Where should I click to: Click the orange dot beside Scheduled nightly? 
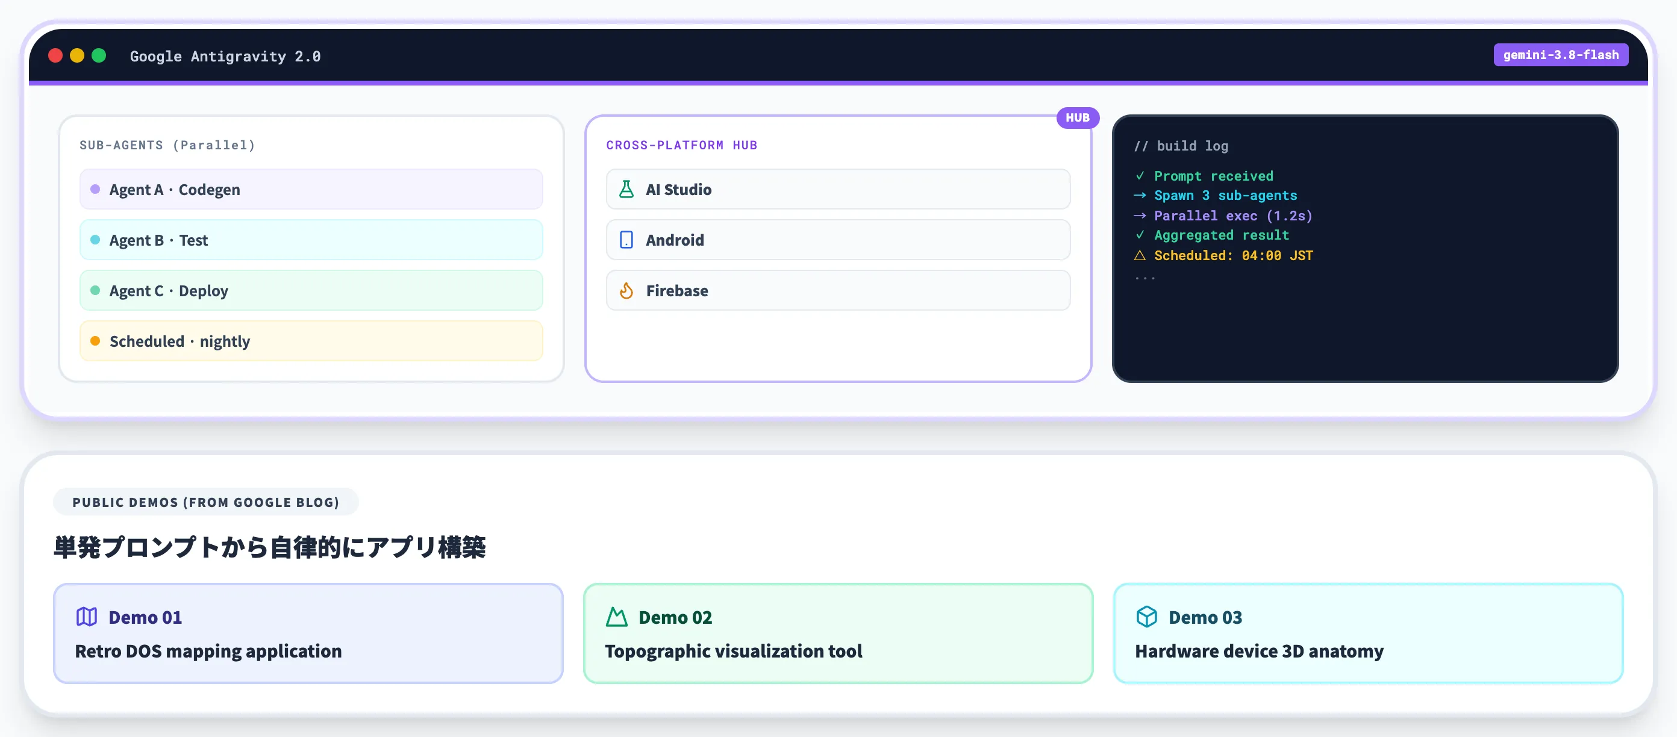pos(95,341)
